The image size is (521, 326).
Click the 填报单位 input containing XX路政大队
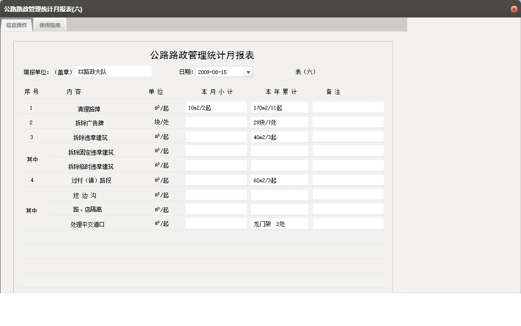tap(114, 71)
